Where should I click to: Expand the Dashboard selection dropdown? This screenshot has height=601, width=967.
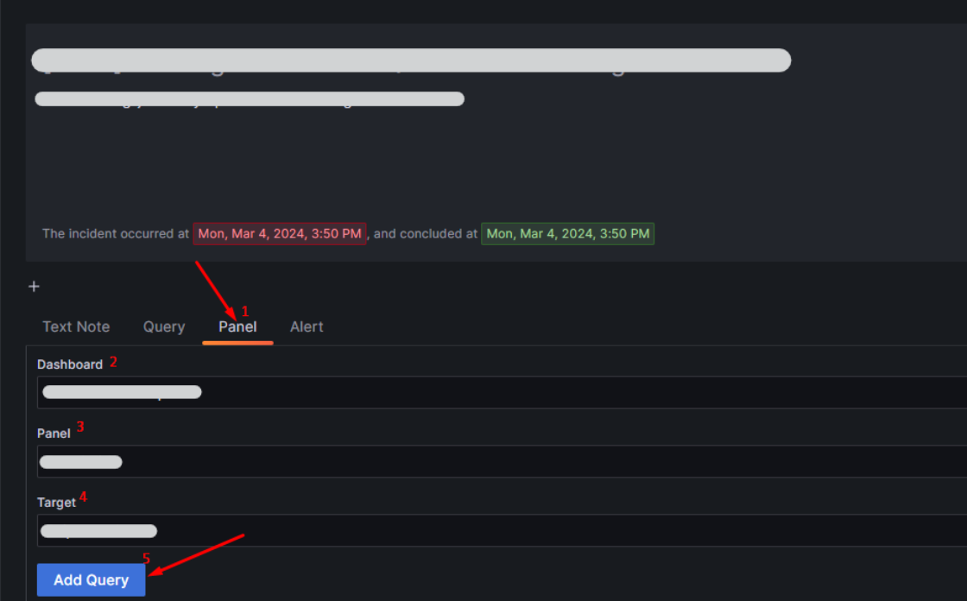501,392
